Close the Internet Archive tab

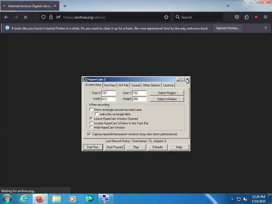[x=55, y=6]
